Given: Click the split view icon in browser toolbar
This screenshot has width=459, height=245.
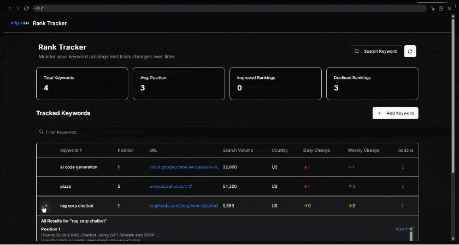Looking at the screenshot, I should (441, 9).
